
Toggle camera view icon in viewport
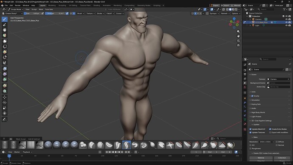238,40
